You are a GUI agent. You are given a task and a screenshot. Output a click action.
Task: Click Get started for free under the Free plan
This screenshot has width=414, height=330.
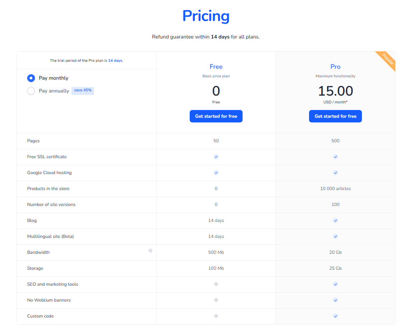point(216,116)
